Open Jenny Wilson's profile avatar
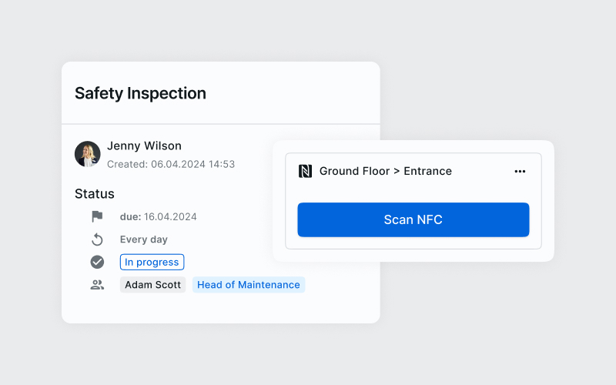This screenshot has width=616, height=385. click(x=88, y=154)
